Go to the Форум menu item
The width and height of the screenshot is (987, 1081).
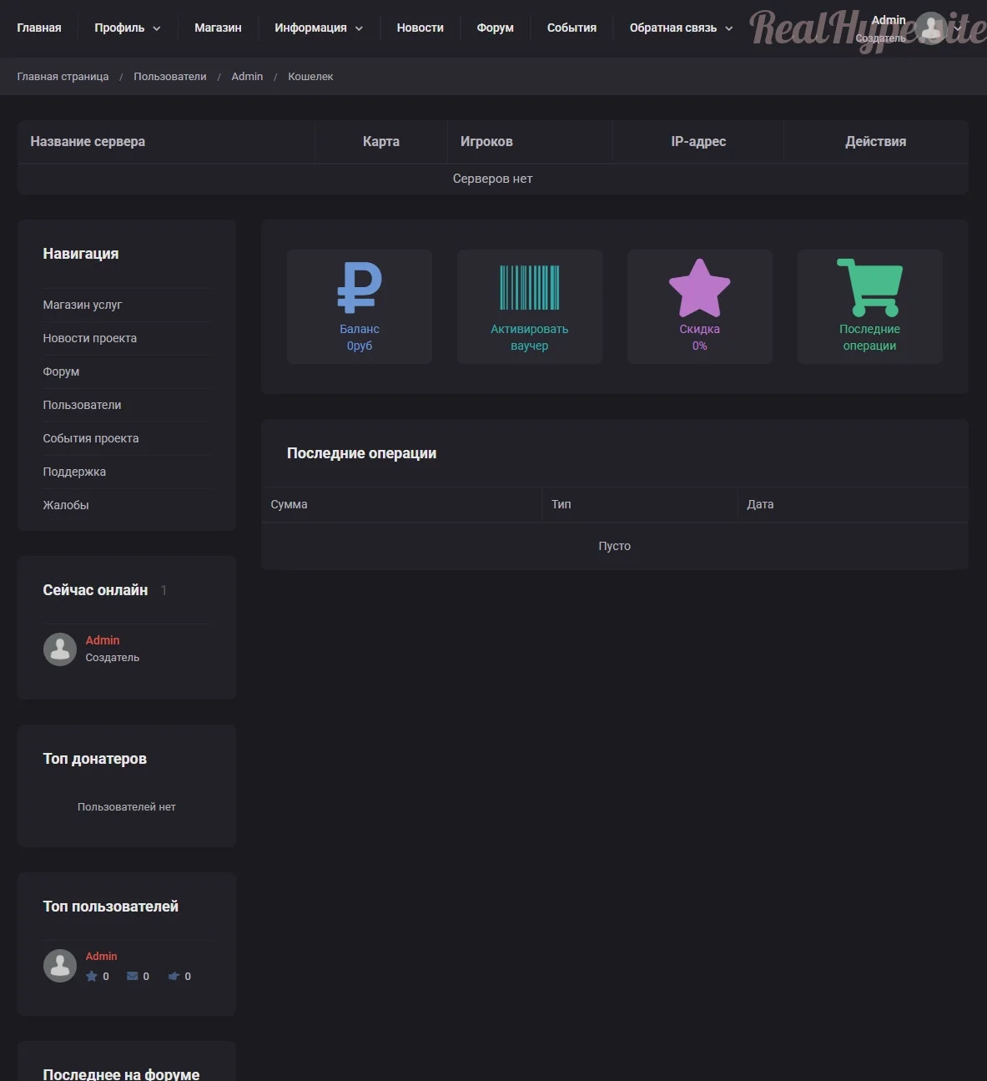pos(495,28)
